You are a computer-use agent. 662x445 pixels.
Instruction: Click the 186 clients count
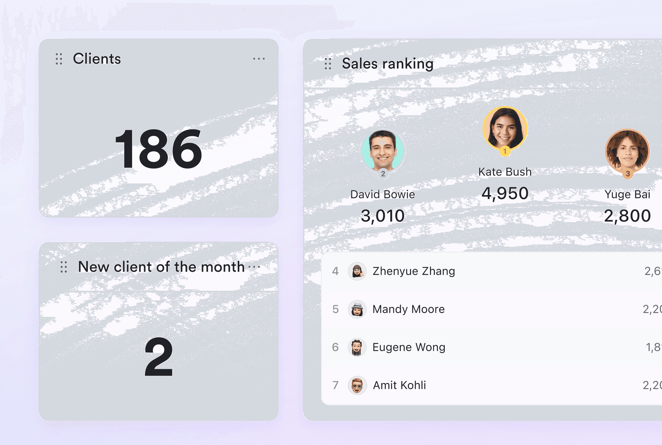point(159,149)
